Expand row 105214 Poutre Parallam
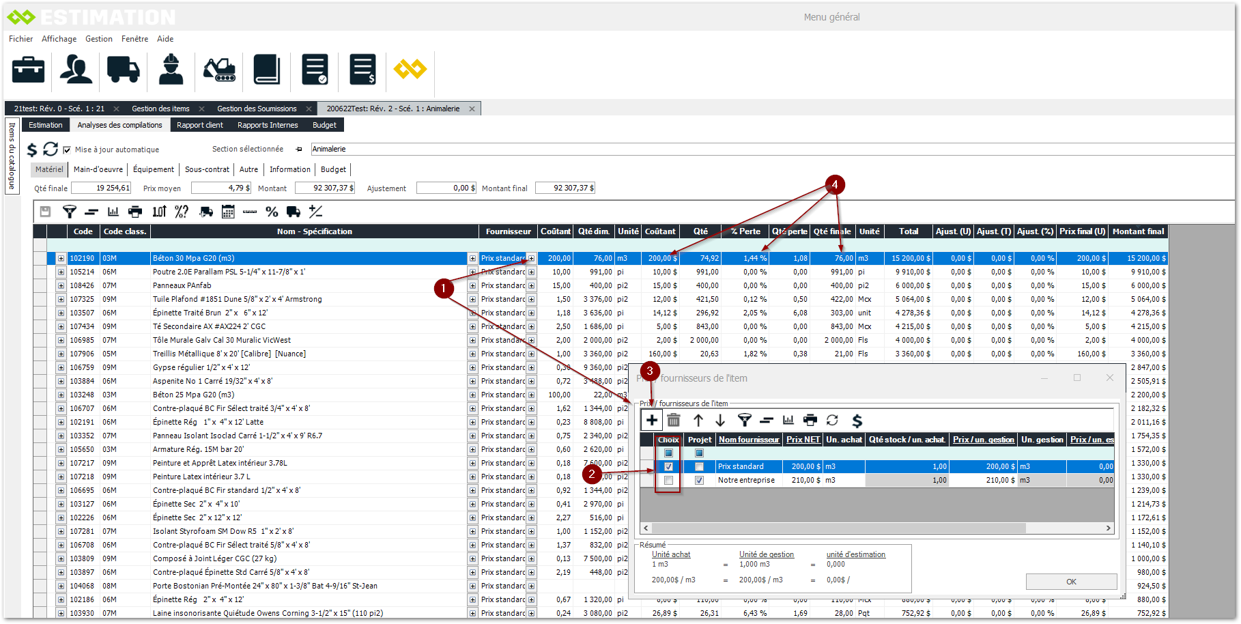 point(61,272)
